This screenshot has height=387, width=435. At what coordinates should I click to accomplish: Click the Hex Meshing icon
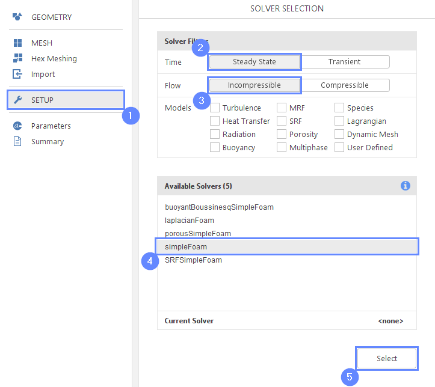point(17,59)
